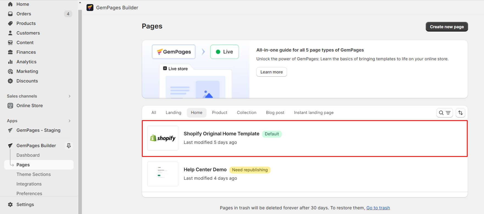Click the Learn more button
The width and height of the screenshot is (484, 214).
[x=271, y=72]
